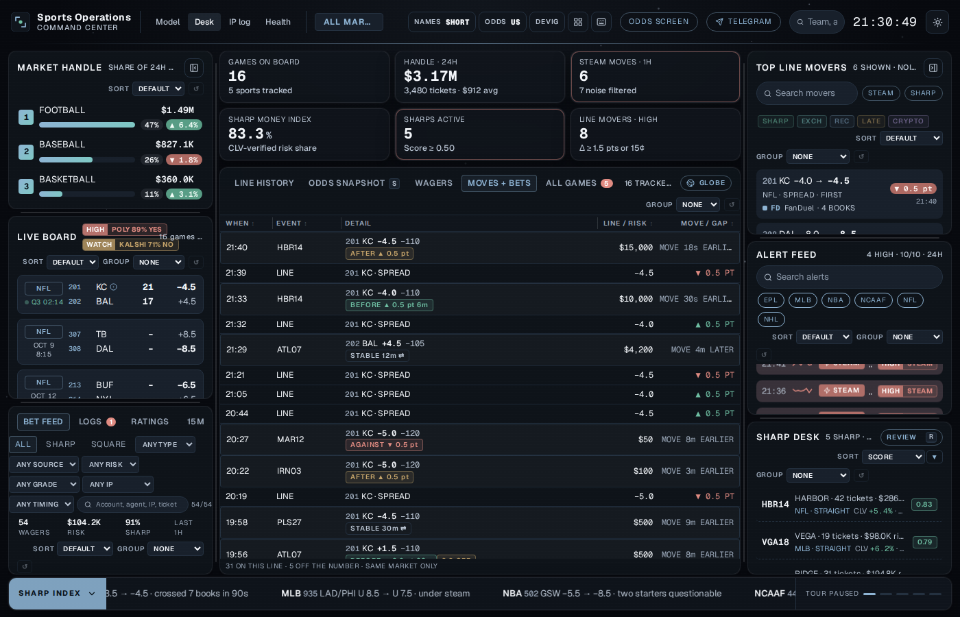The width and height of the screenshot is (960, 617).
Task: Open Market Handle sort DEFAULT dropdown
Action: tap(158, 89)
